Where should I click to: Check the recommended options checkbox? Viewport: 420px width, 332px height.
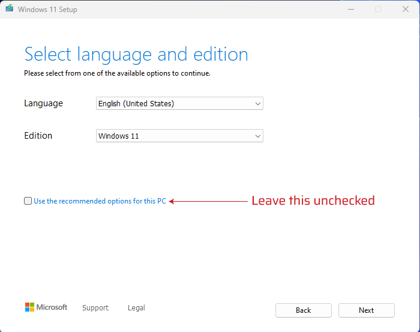tap(28, 201)
